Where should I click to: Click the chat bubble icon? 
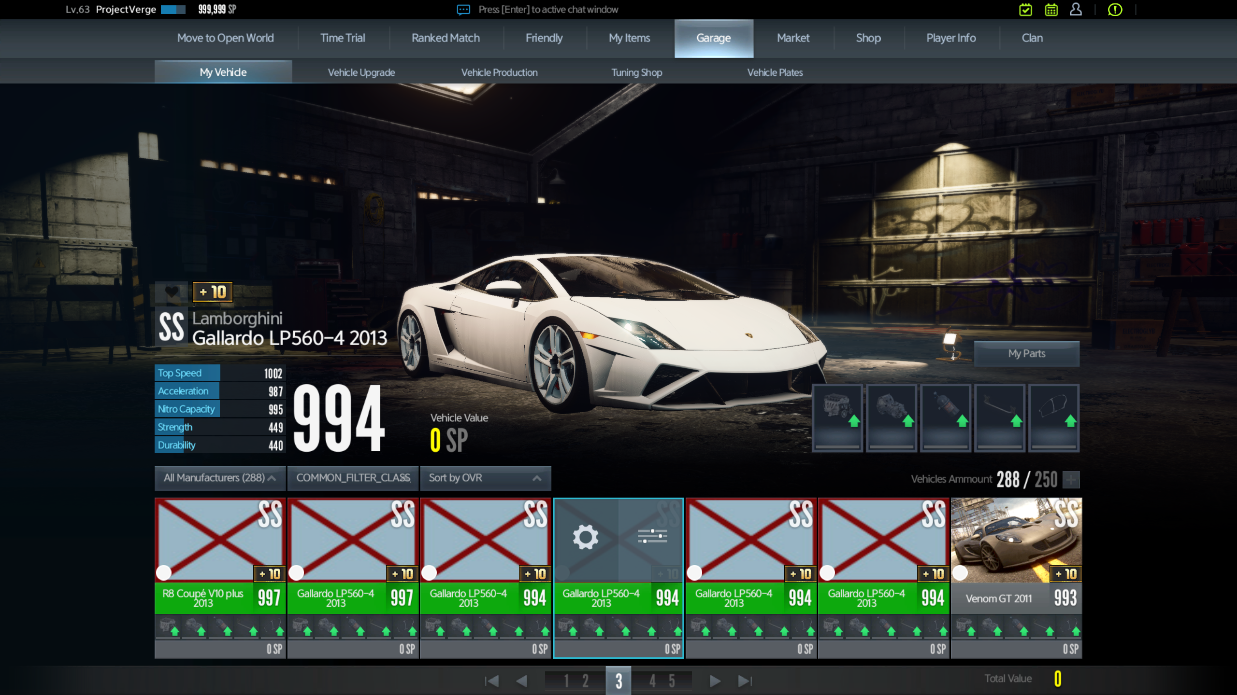(463, 10)
